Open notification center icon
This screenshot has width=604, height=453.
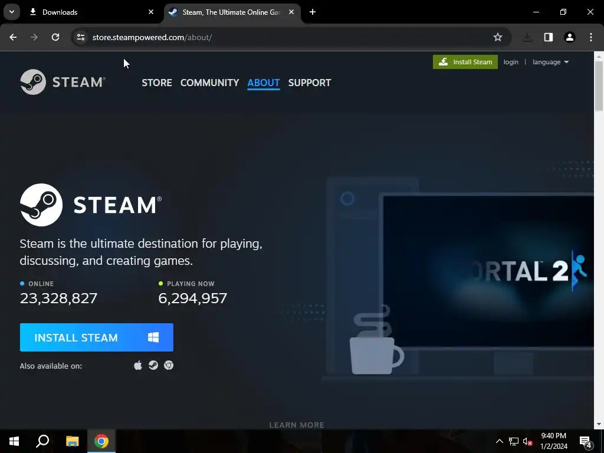586,441
